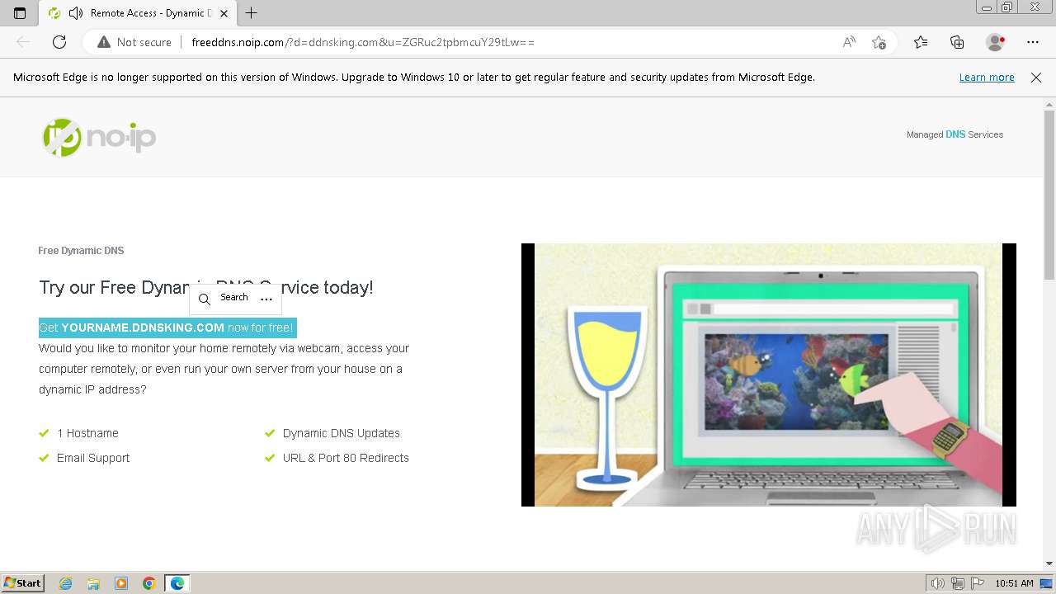The height and width of the screenshot is (594, 1056).
Task: Open Edge Settings and more menu
Action: [x=1033, y=42]
